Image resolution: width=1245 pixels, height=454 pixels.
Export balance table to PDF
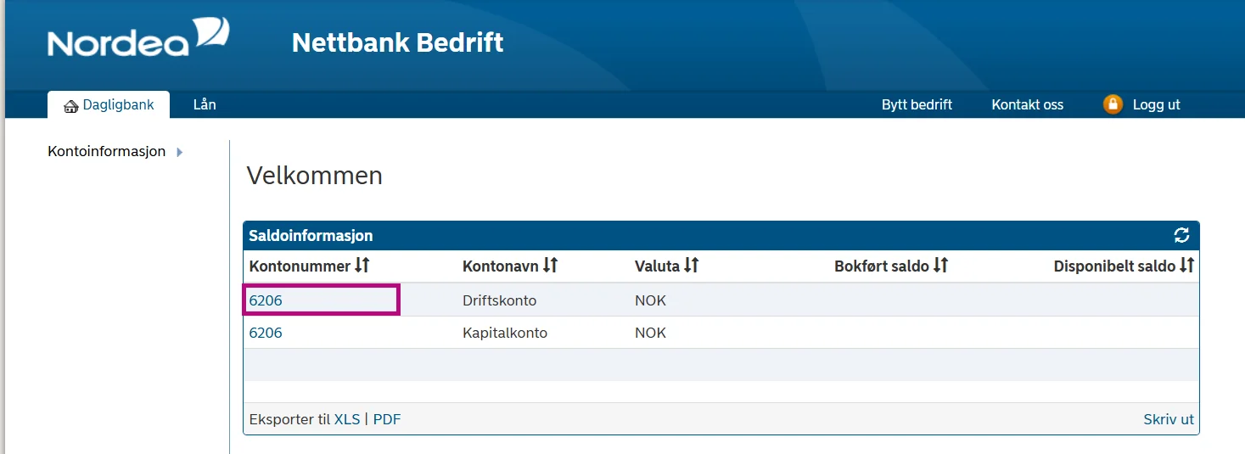pyautogui.click(x=387, y=419)
